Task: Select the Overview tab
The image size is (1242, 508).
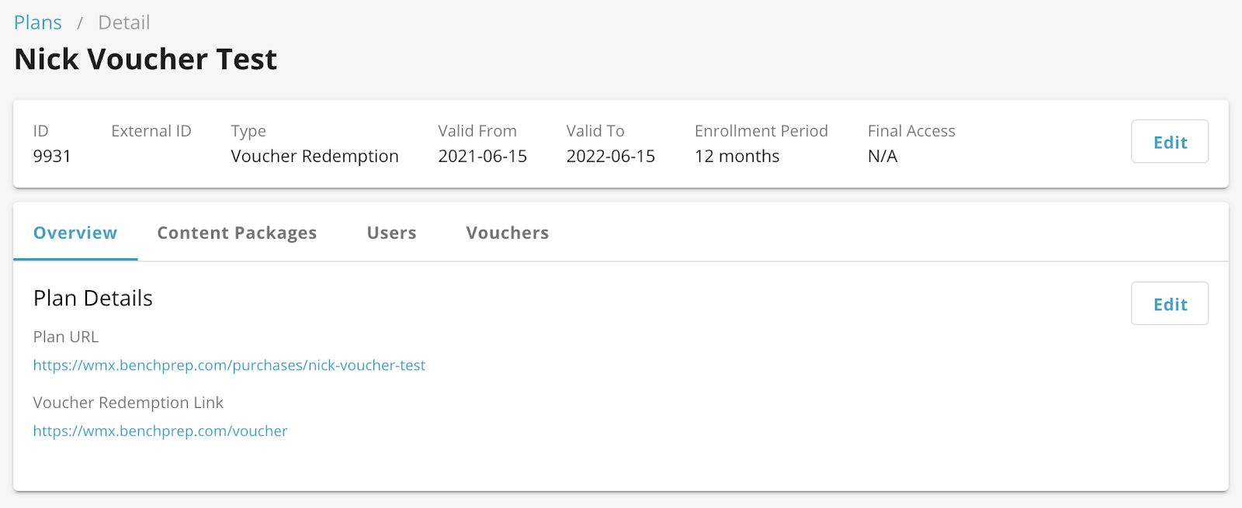Action: click(x=75, y=233)
